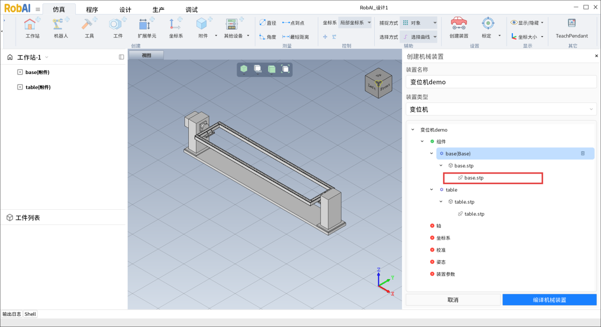601x327 pixels.
Task: Switch to the 设计 ribbon tab
Action: 125,9
